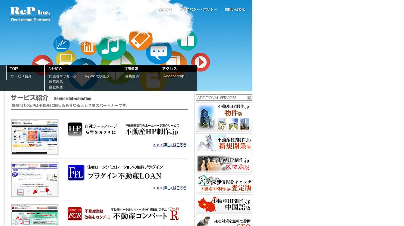Viewport: 404px width, 226px height.
Task: Click the play button icon in the header graphic
Action: [x=201, y=61]
